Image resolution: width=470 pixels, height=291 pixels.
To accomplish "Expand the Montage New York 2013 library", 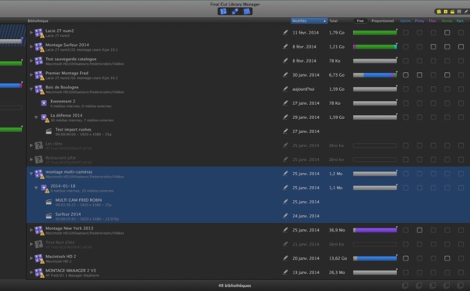I will tap(31, 230).
